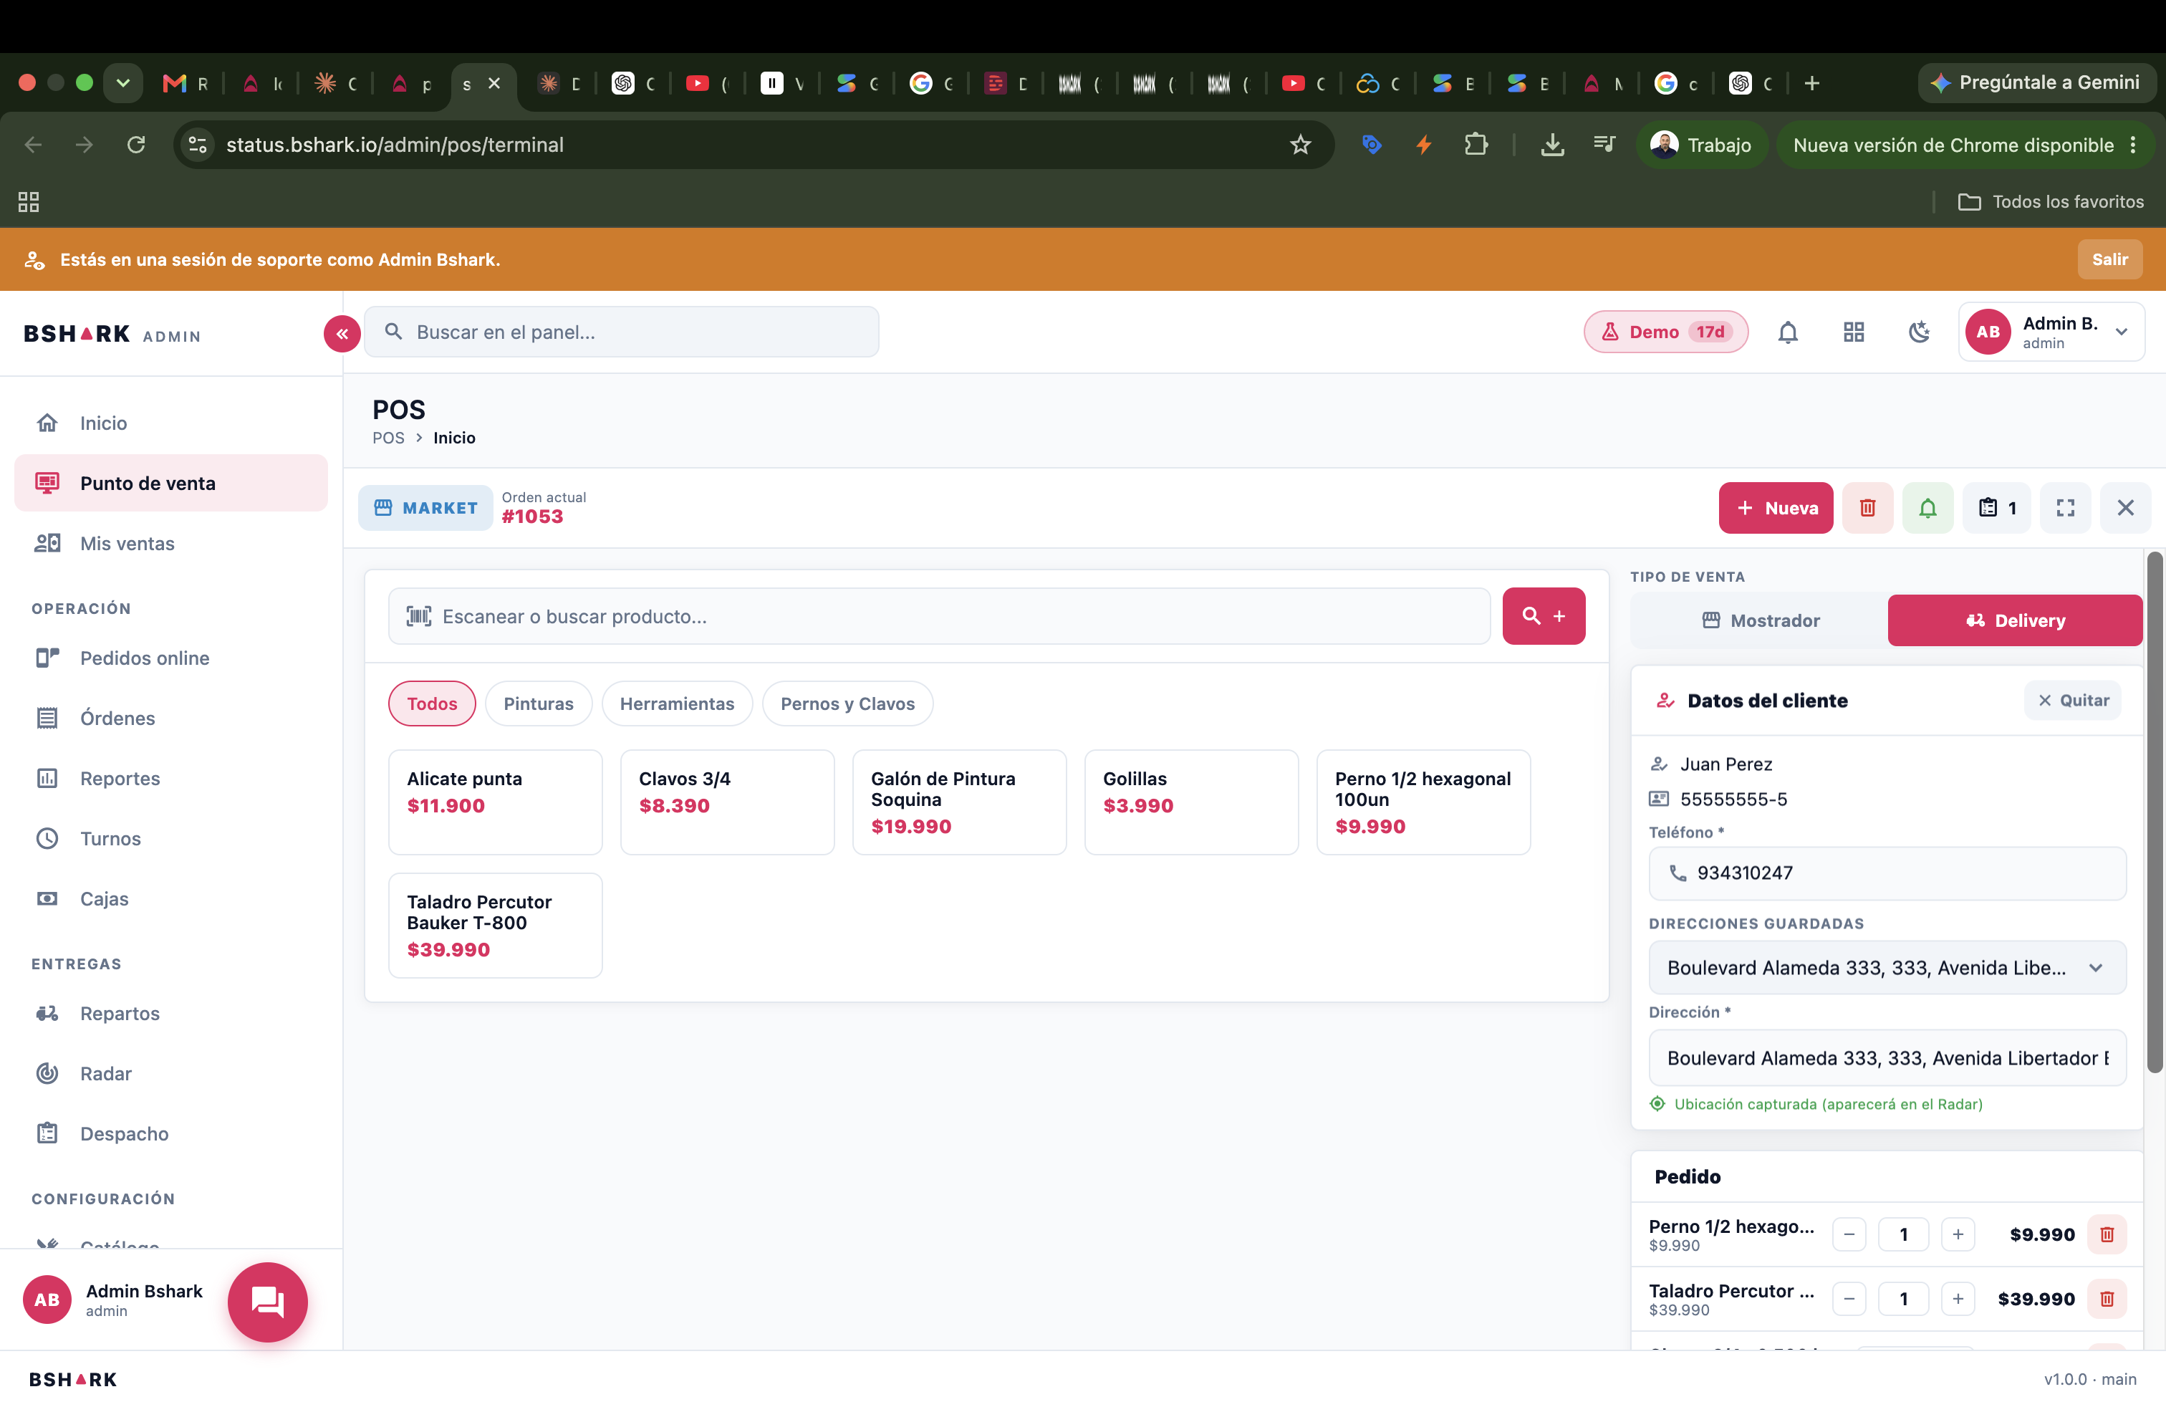Collapse the sidebar with the double-chevron button
2166x1407 pixels.
(x=342, y=334)
